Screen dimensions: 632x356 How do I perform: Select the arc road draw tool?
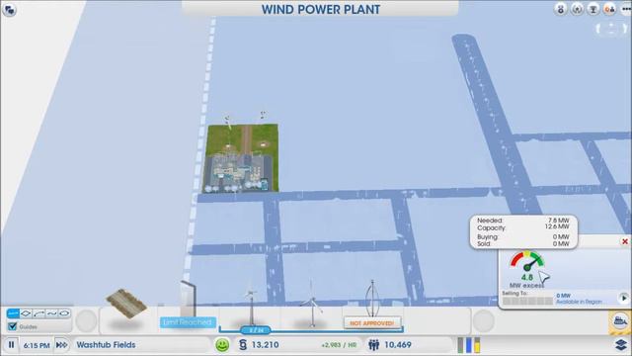point(39,313)
